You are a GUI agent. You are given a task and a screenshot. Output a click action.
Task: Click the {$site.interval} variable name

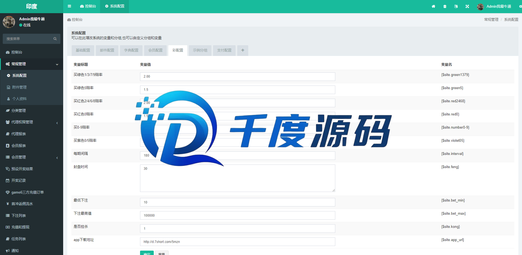pyautogui.click(x=452, y=154)
